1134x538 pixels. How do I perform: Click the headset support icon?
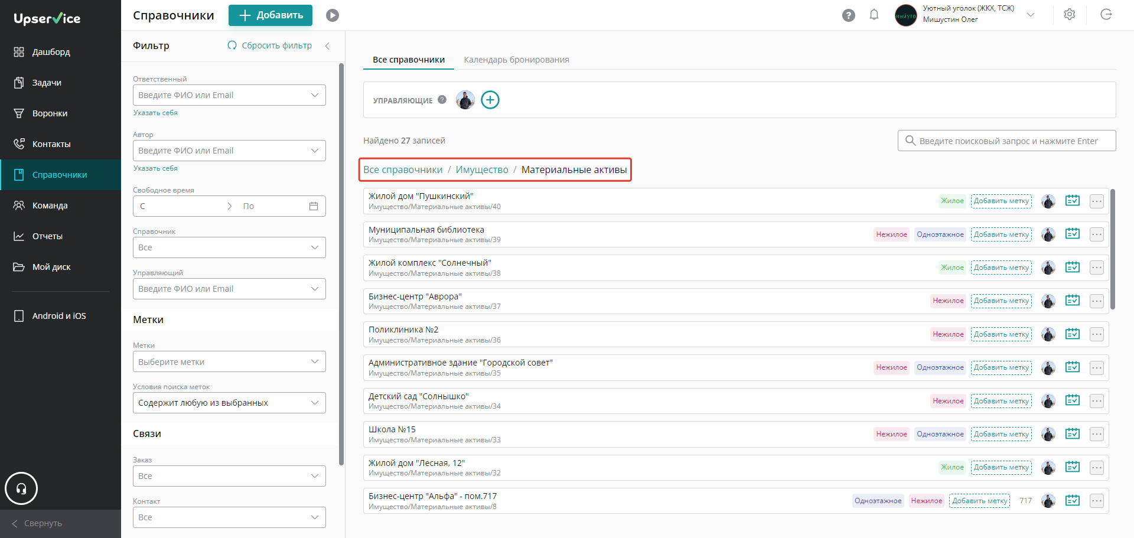point(21,488)
